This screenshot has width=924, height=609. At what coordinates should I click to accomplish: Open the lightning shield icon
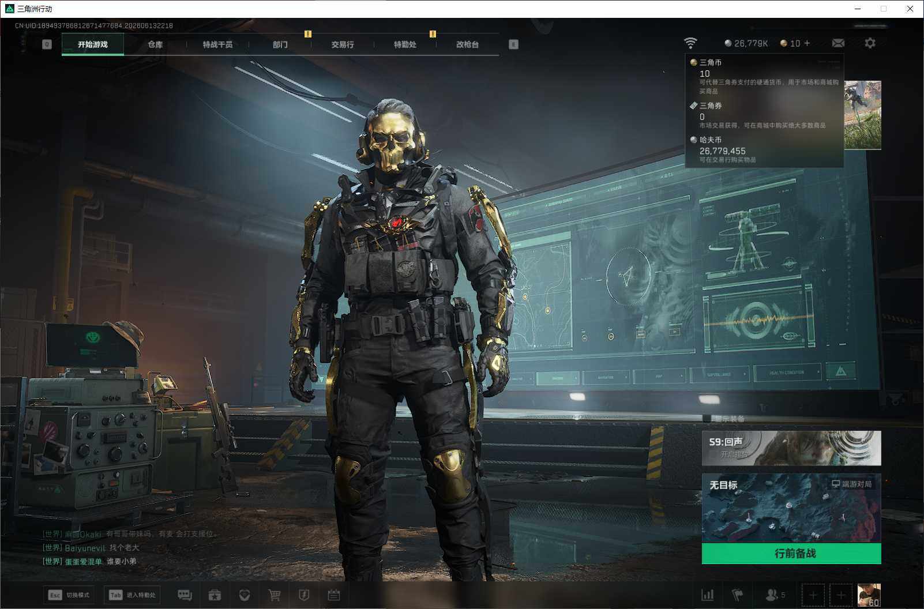coord(304,595)
